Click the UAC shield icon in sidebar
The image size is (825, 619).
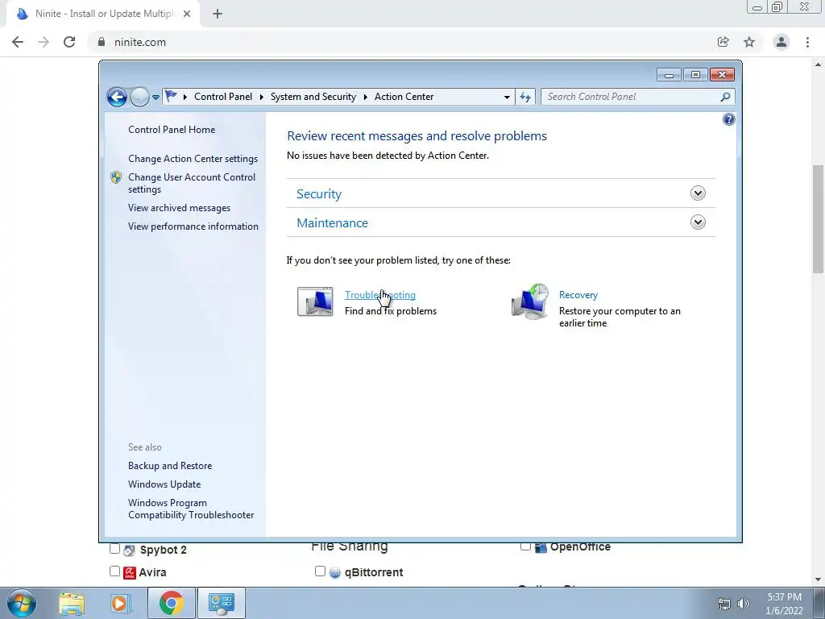tap(116, 177)
